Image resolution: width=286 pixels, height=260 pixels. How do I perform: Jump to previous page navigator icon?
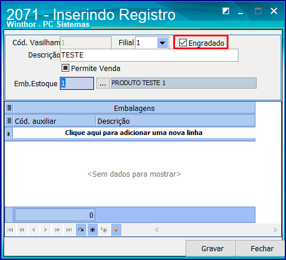pyautogui.click(x=22, y=229)
